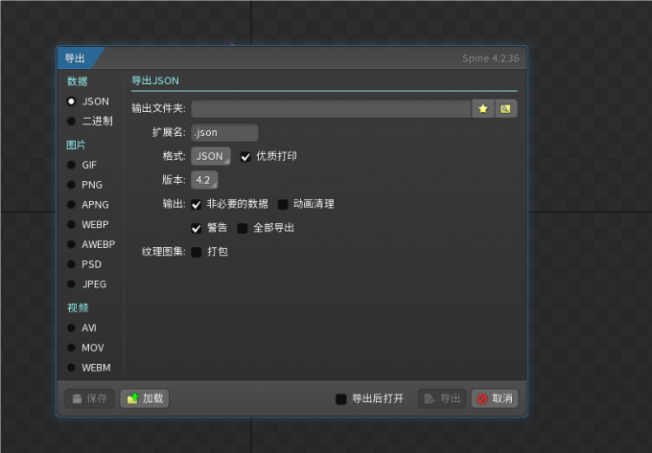Select WEBM video export option
652x453 pixels.
(72, 368)
